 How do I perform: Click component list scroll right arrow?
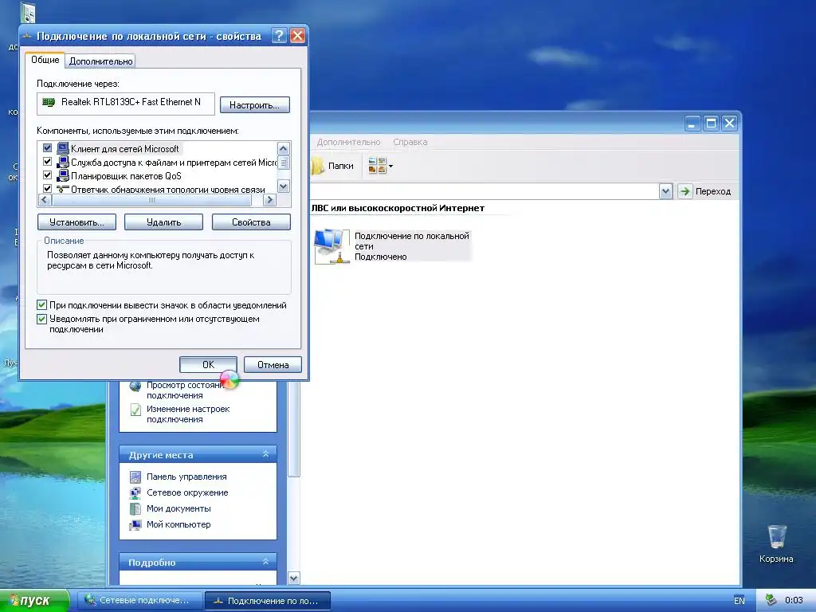click(269, 200)
